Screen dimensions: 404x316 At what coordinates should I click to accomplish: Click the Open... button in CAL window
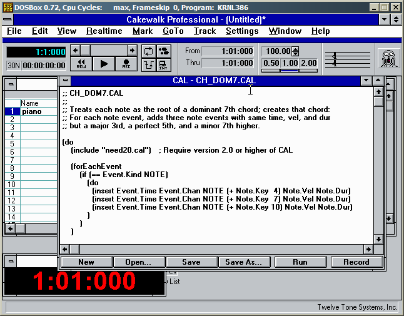point(139,262)
